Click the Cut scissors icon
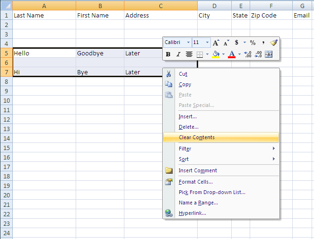Viewport: 314px width, 239px height. 169,74
